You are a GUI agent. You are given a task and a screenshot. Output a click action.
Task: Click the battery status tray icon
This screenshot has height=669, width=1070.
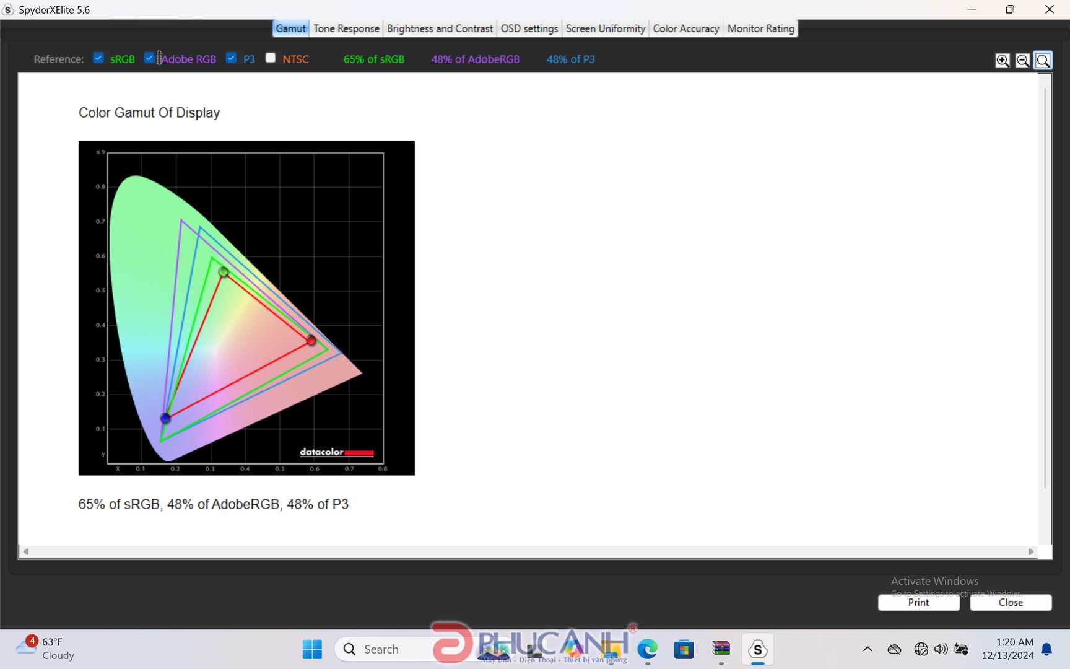(x=961, y=649)
